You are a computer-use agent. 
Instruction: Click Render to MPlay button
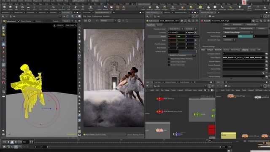coord(247,28)
